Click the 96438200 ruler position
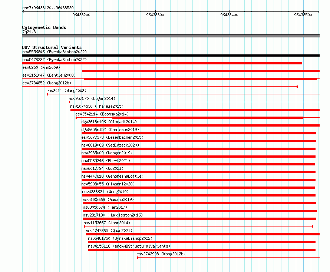 (81, 15)
